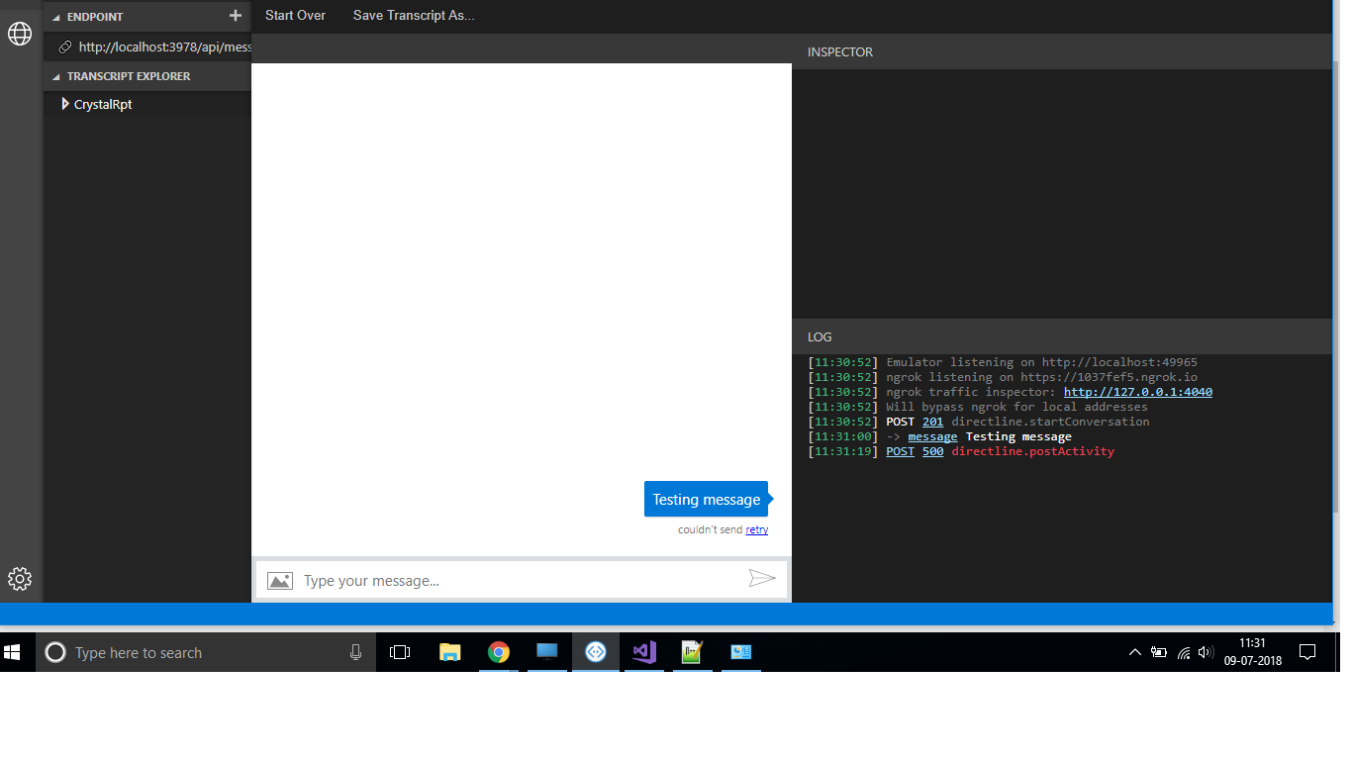Collapse the ENDPOINT section
This screenshot has width=1352, height=760.
click(x=57, y=16)
